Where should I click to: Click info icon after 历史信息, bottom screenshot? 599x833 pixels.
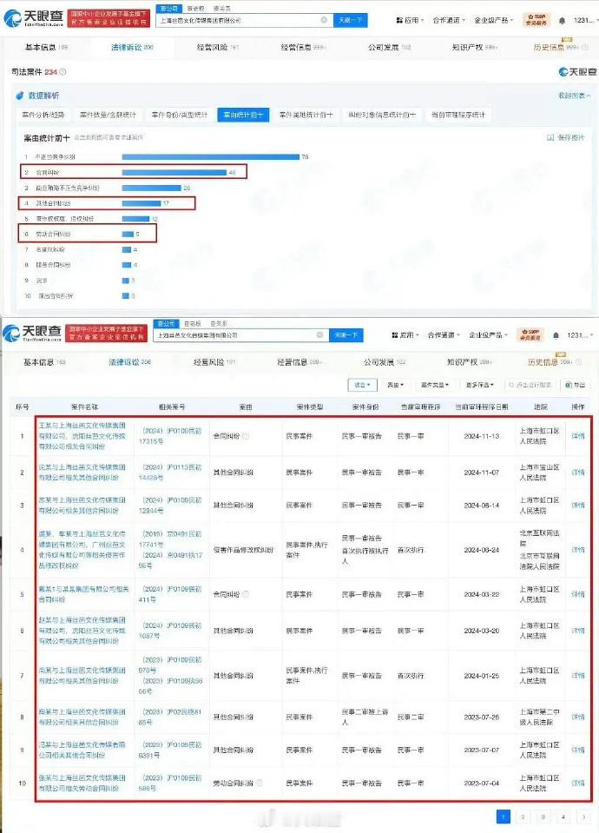(x=578, y=362)
